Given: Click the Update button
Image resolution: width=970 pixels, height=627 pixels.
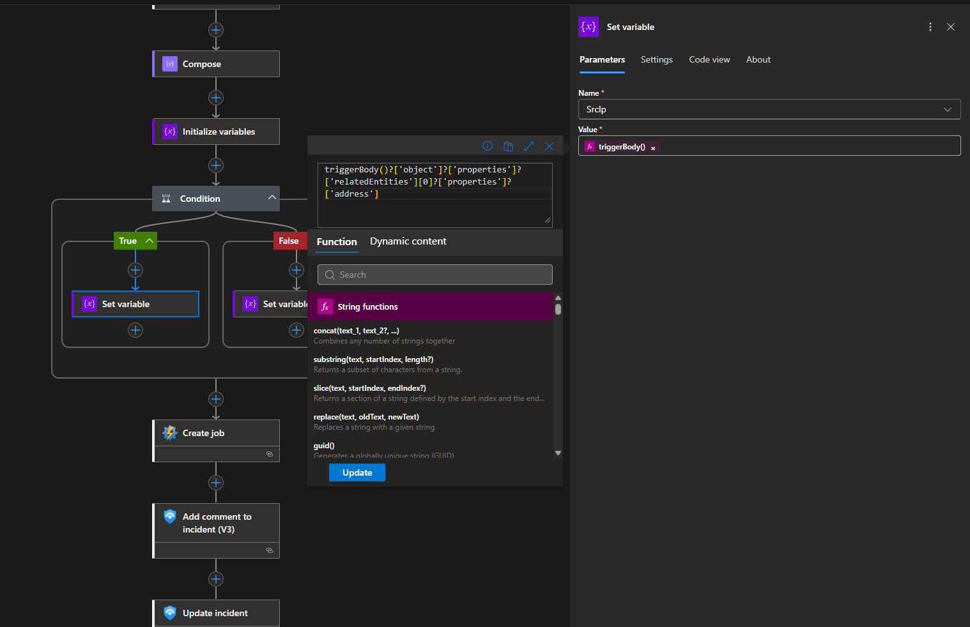Looking at the screenshot, I should 357,472.
